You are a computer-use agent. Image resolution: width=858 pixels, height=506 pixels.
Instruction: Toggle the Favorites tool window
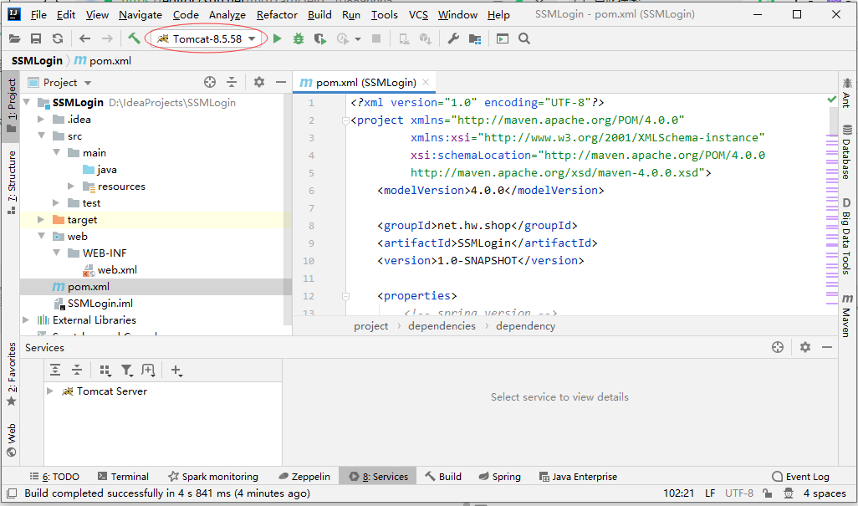pyautogui.click(x=11, y=374)
